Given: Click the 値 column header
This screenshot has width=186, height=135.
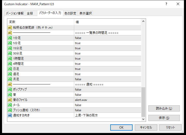Looking at the screenshot, I should (108, 22).
